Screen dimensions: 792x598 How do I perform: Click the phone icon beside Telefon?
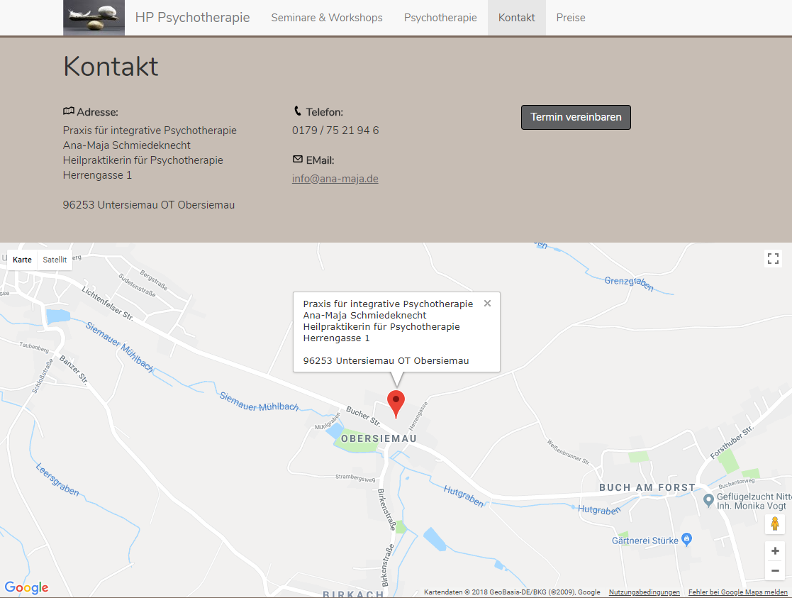pos(298,111)
